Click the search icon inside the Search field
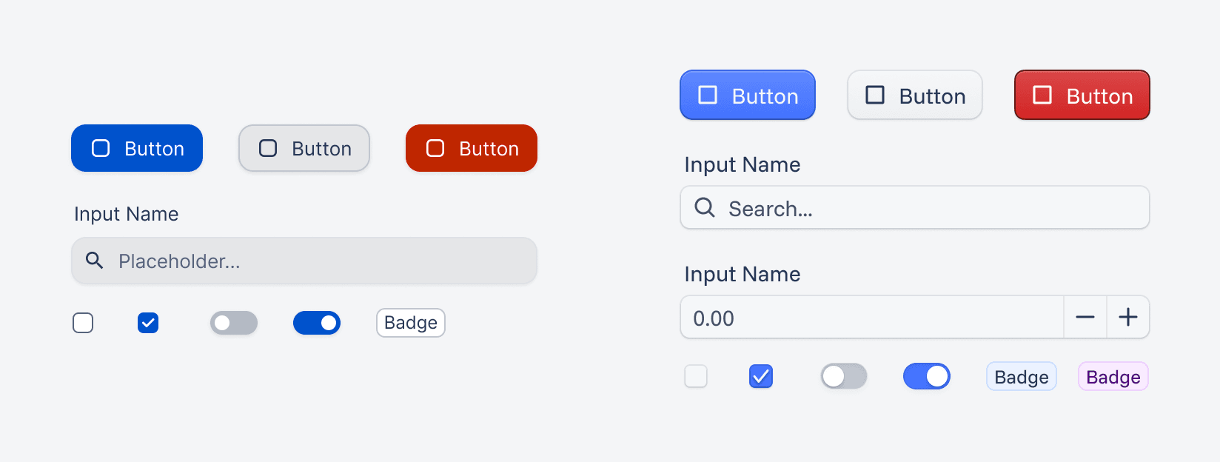 [x=704, y=208]
